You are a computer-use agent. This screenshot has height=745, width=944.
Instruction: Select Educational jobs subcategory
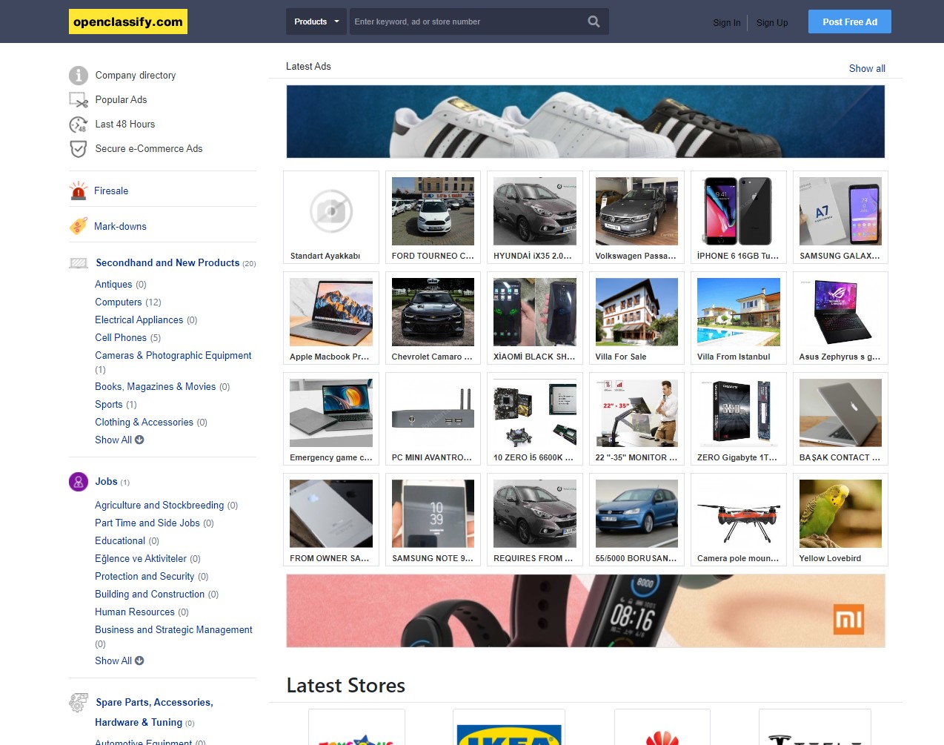pyautogui.click(x=120, y=541)
